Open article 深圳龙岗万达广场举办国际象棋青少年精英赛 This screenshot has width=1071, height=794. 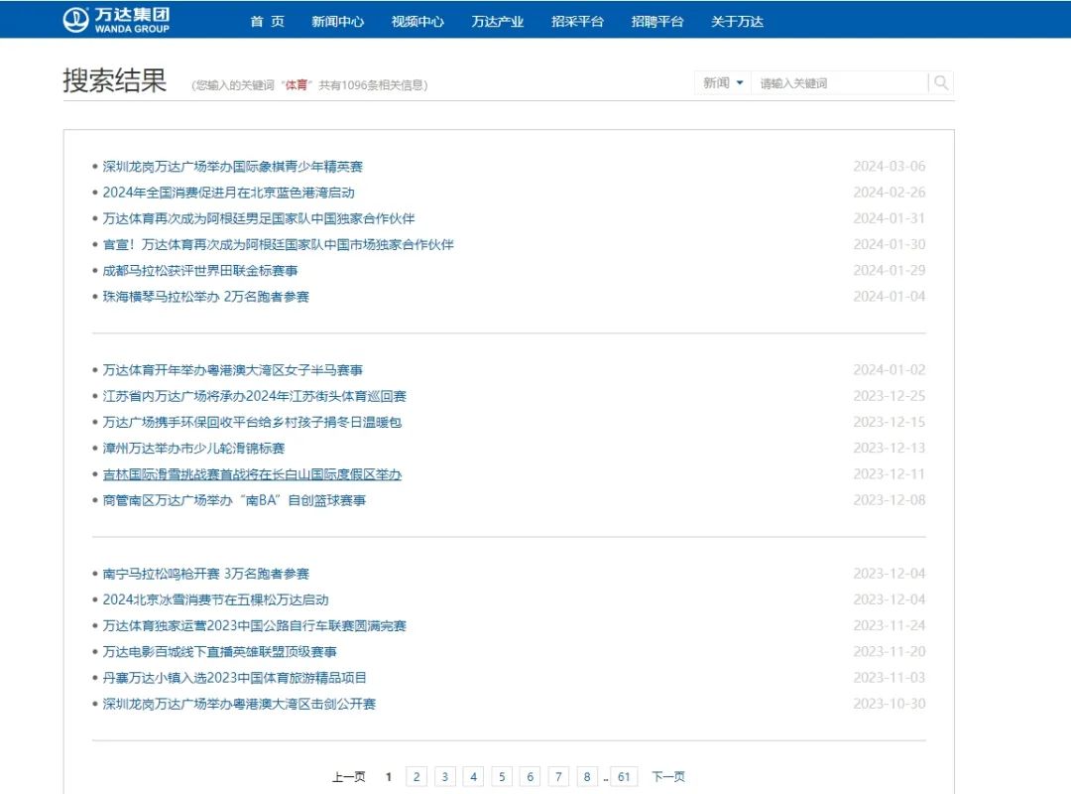(233, 167)
